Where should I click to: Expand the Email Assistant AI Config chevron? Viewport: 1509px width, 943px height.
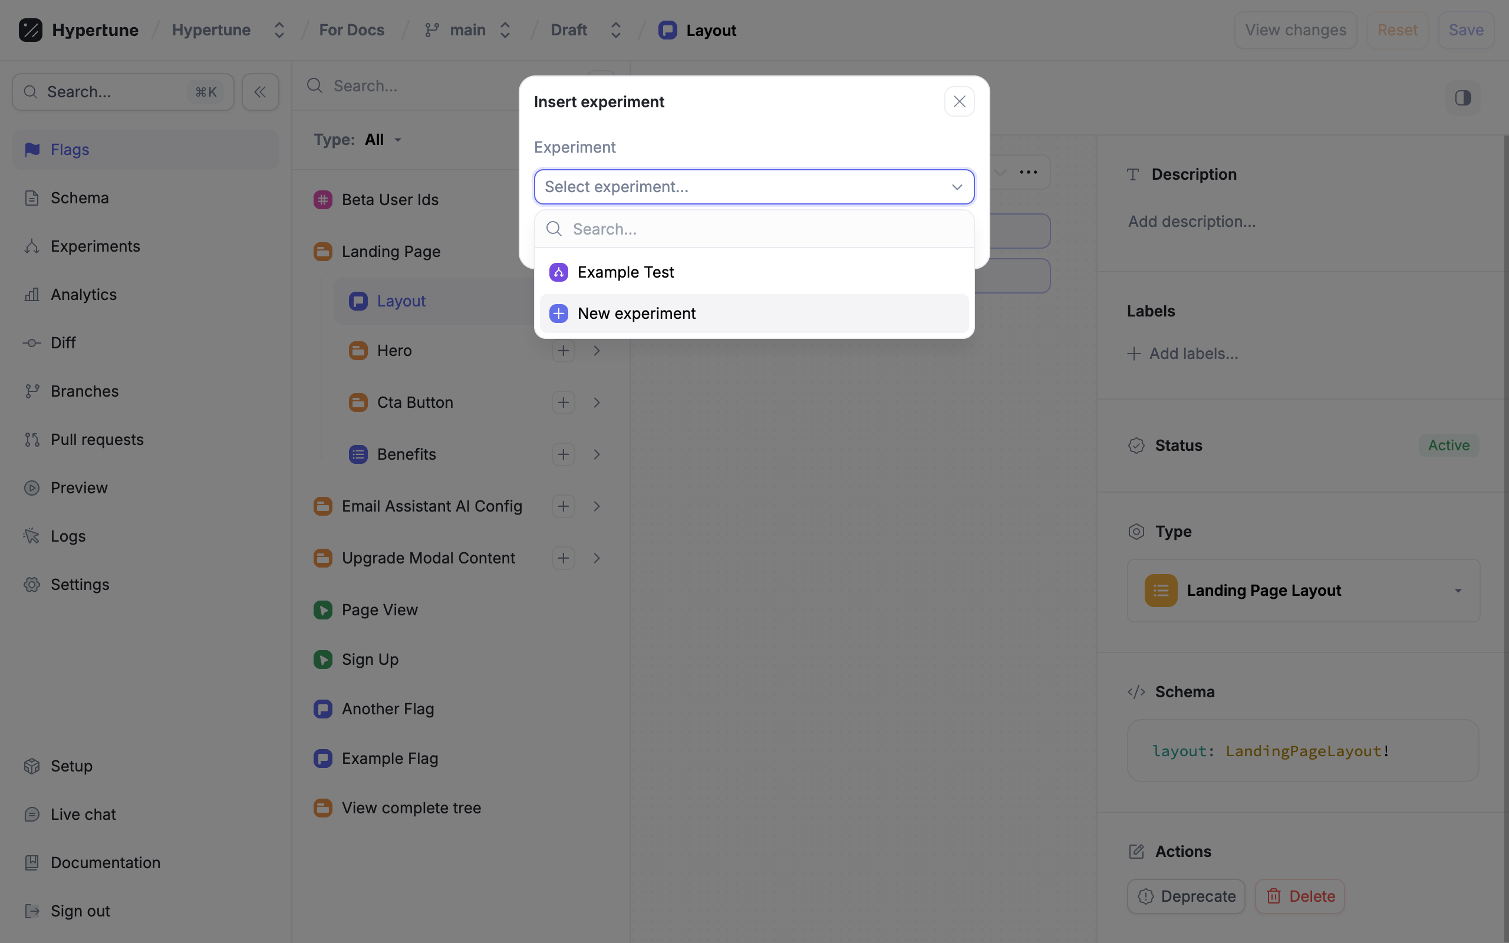[597, 506]
